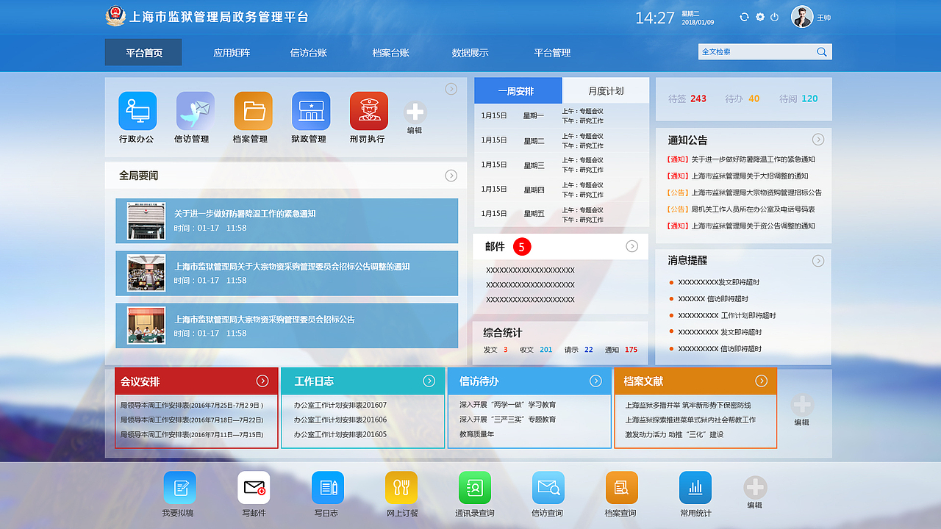This screenshot has height=529, width=941.
Task: Select the 信访管理 app icon
Action: point(194,112)
